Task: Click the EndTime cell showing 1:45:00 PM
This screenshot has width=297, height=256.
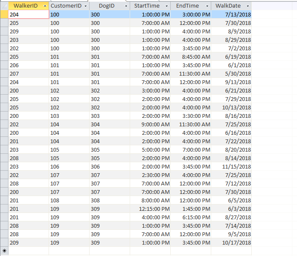Action: pos(191,209)
